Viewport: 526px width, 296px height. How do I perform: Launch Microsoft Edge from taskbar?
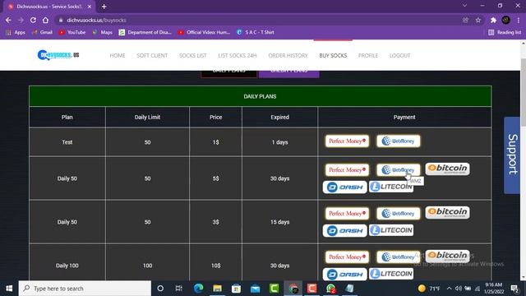pyautogui.click(x=198, y=289)
